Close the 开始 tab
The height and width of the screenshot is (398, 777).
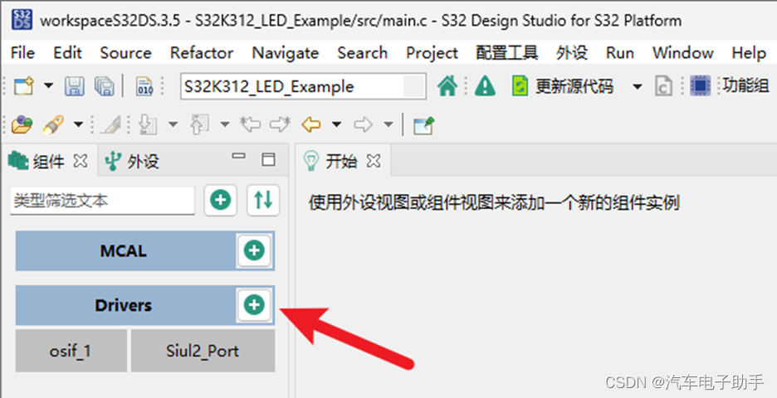click(x=374, y=160)
